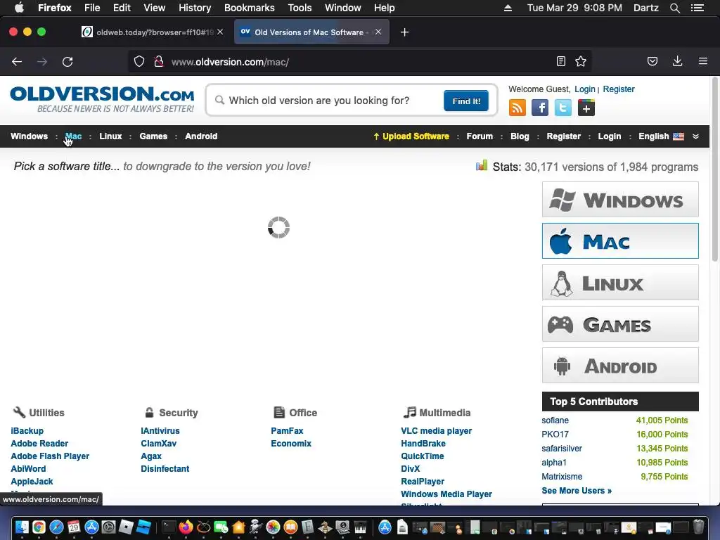Open HandBrake link under Multimedia

click(423, 444)
